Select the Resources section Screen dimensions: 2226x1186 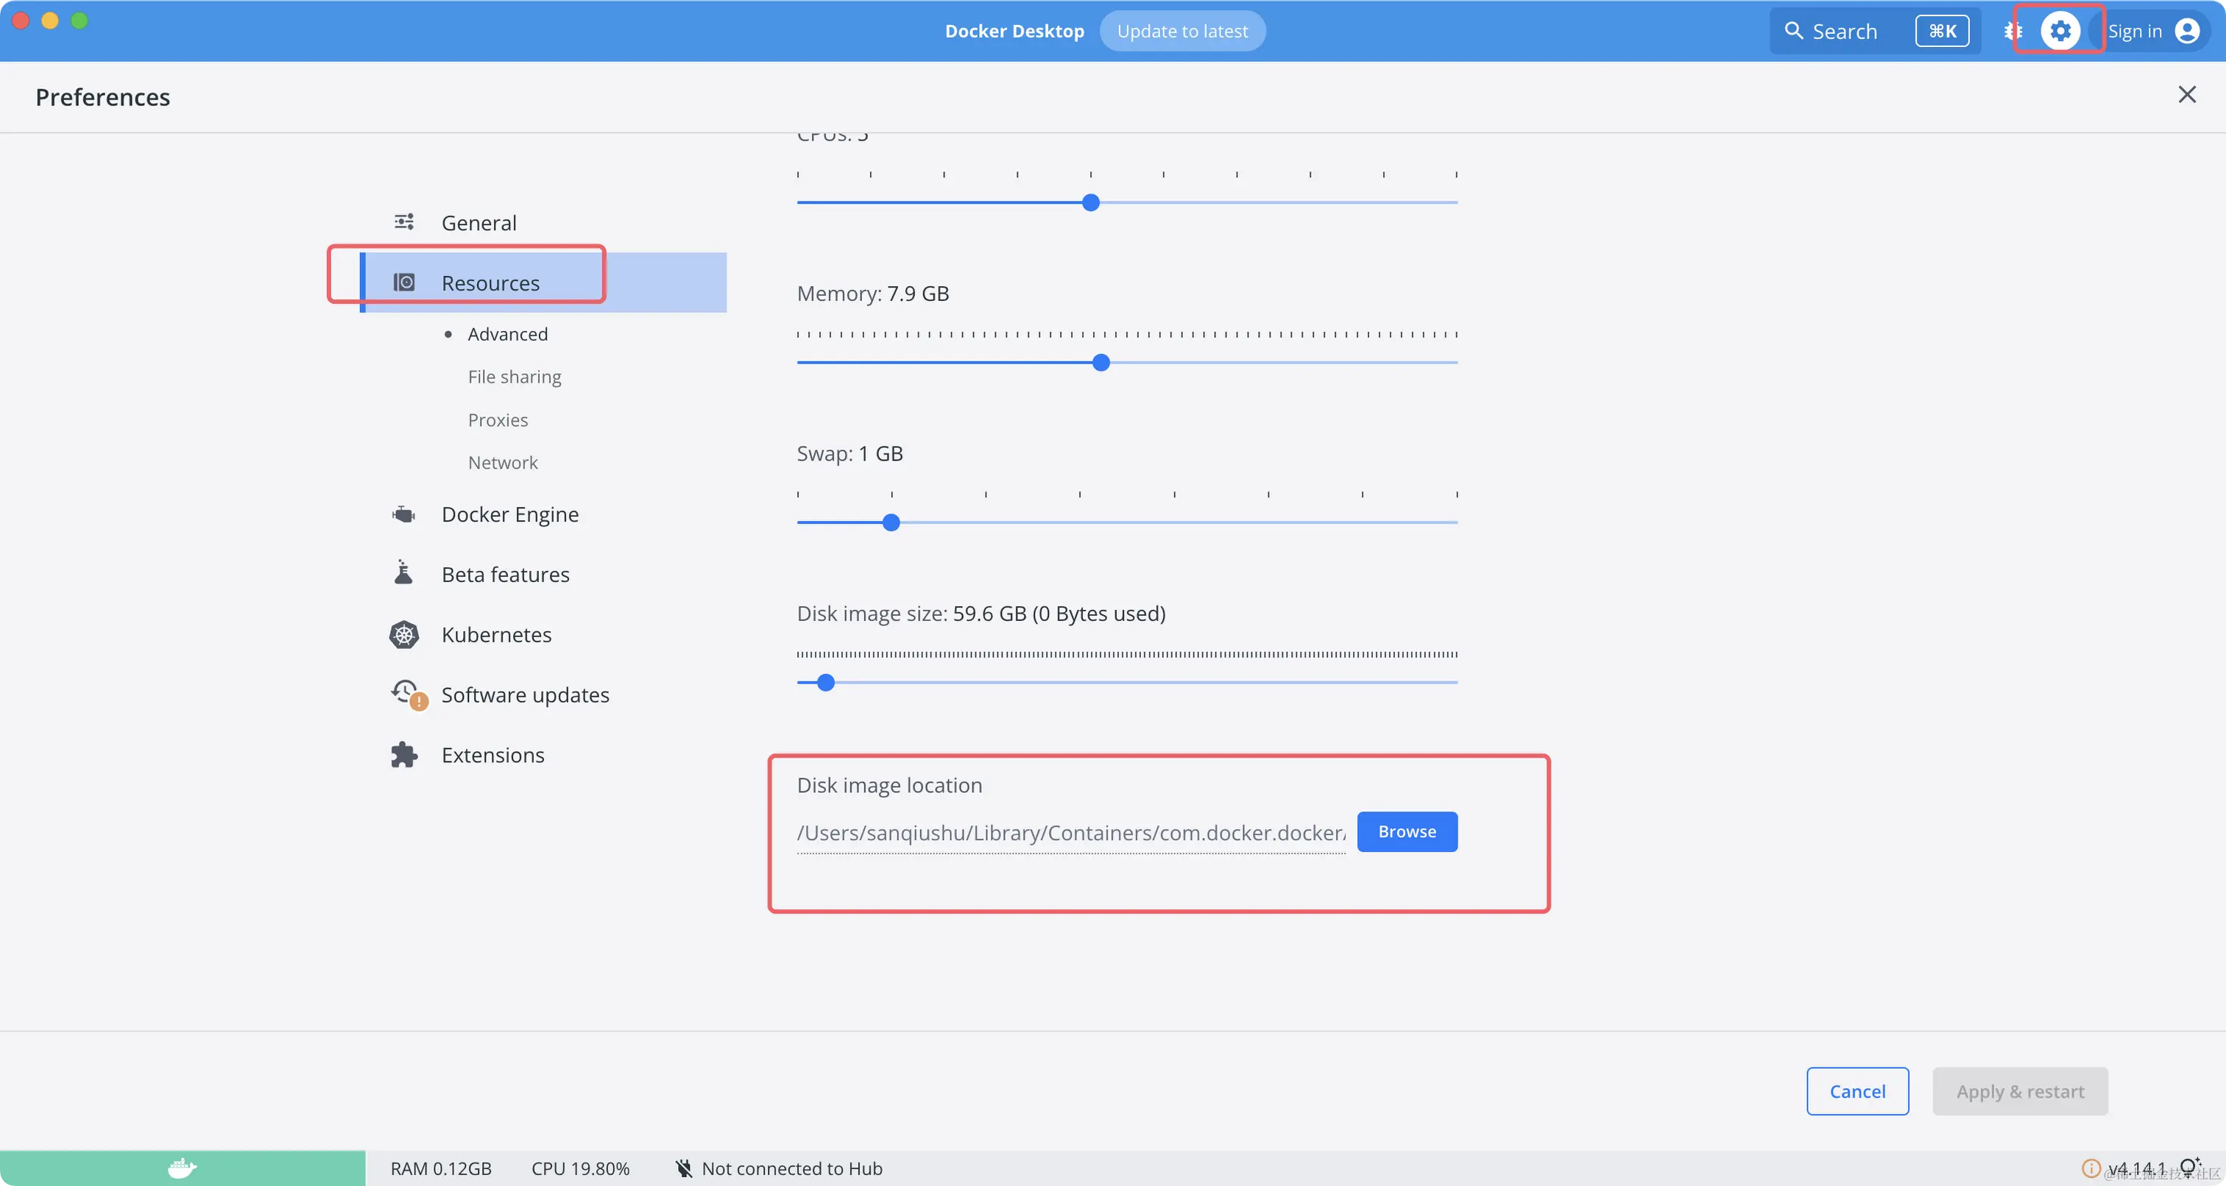pyautogui.click(x=490, y=283)
